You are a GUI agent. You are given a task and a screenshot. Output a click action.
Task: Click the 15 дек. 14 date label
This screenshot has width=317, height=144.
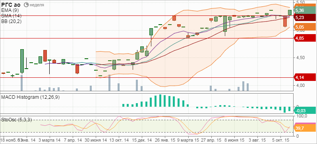tap(142, 140)
